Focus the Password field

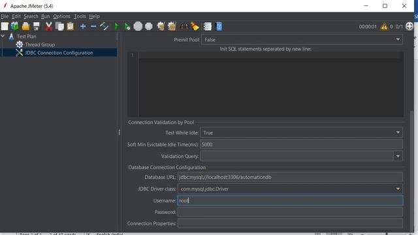290,212
